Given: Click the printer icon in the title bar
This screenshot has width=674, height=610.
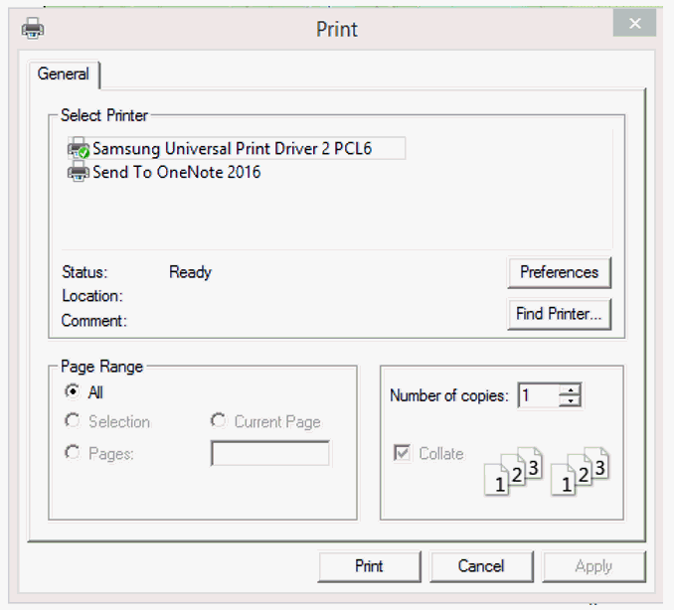Looking at the screenshot, I should tap(33, 28).
